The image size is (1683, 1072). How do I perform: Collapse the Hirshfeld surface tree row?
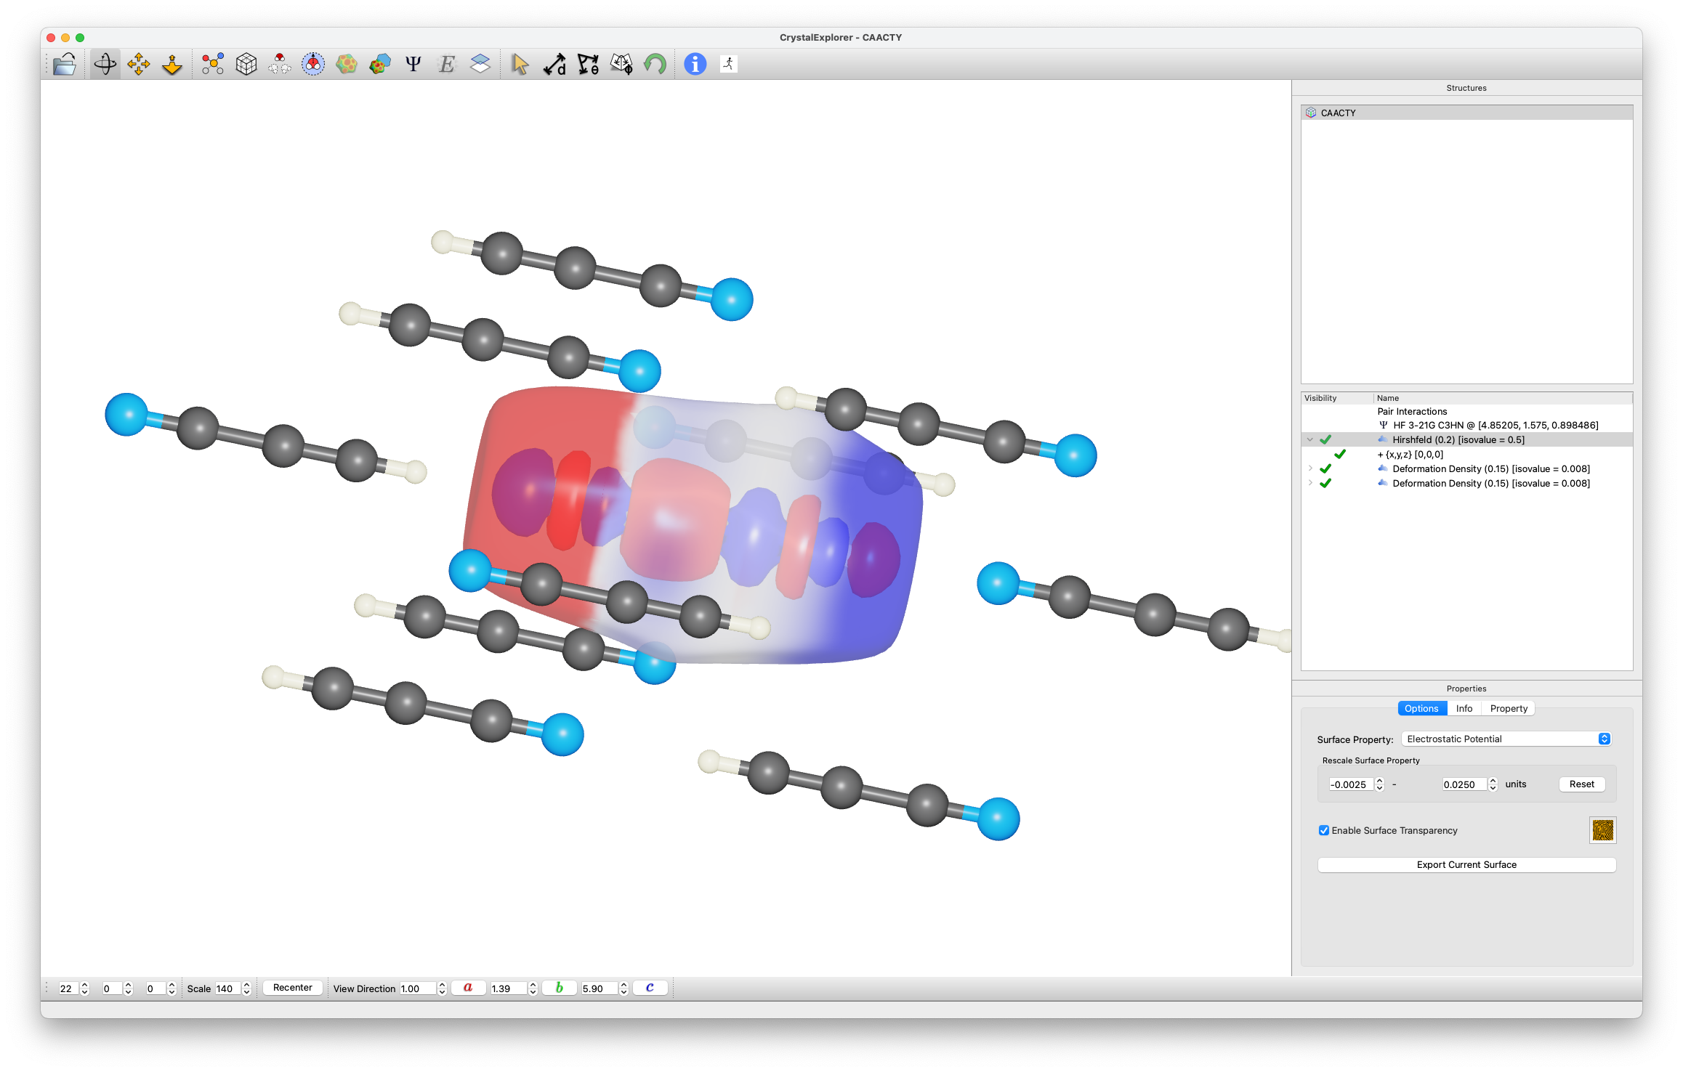click(1309, 439)
